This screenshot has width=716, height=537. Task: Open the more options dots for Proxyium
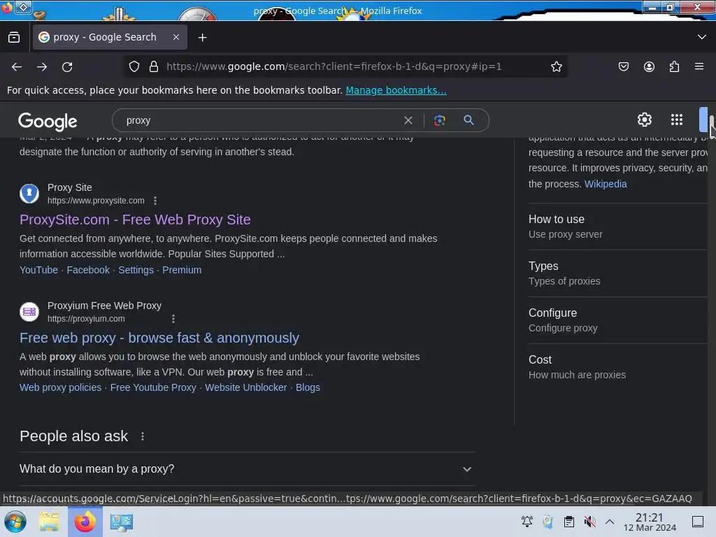coord(173,319)
